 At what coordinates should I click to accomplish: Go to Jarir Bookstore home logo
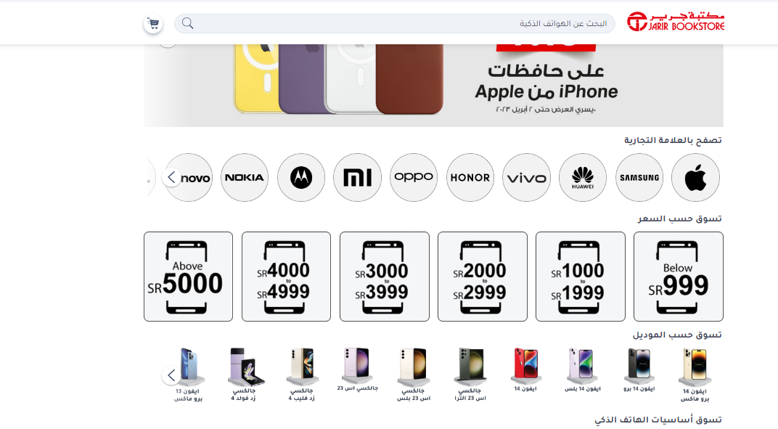point(675,22)
